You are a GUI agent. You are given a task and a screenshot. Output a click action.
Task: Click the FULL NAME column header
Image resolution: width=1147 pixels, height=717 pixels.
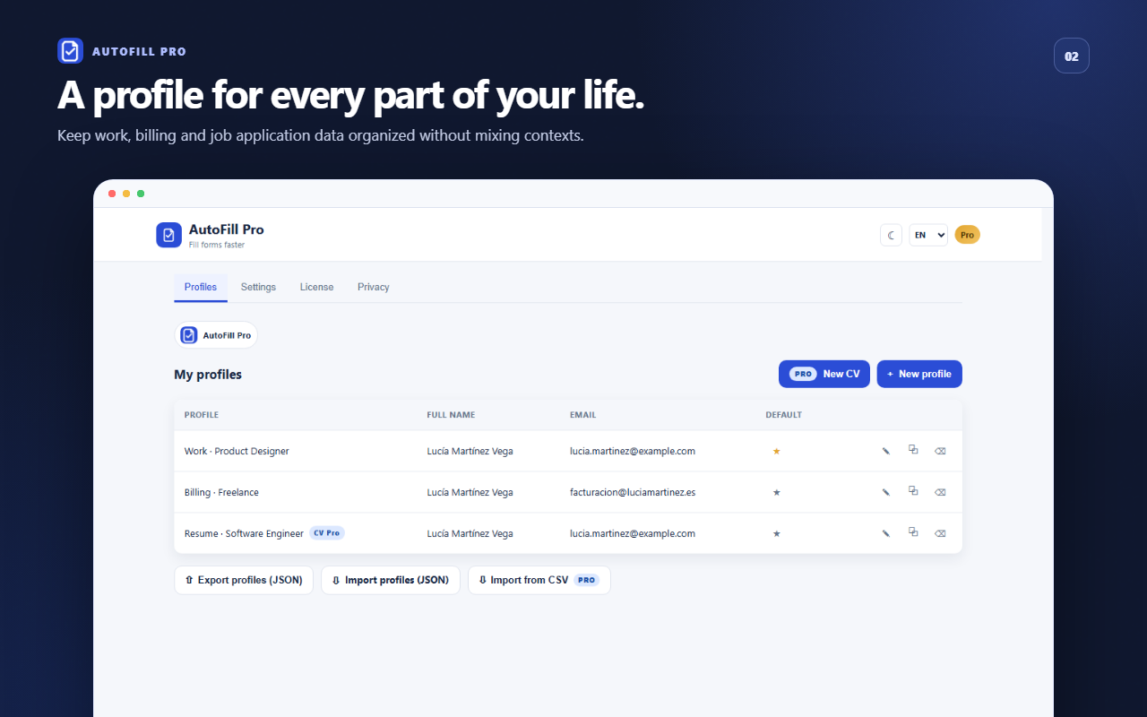451,415
